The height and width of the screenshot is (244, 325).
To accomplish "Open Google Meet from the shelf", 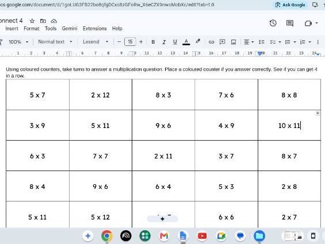I will click(221, 236).
